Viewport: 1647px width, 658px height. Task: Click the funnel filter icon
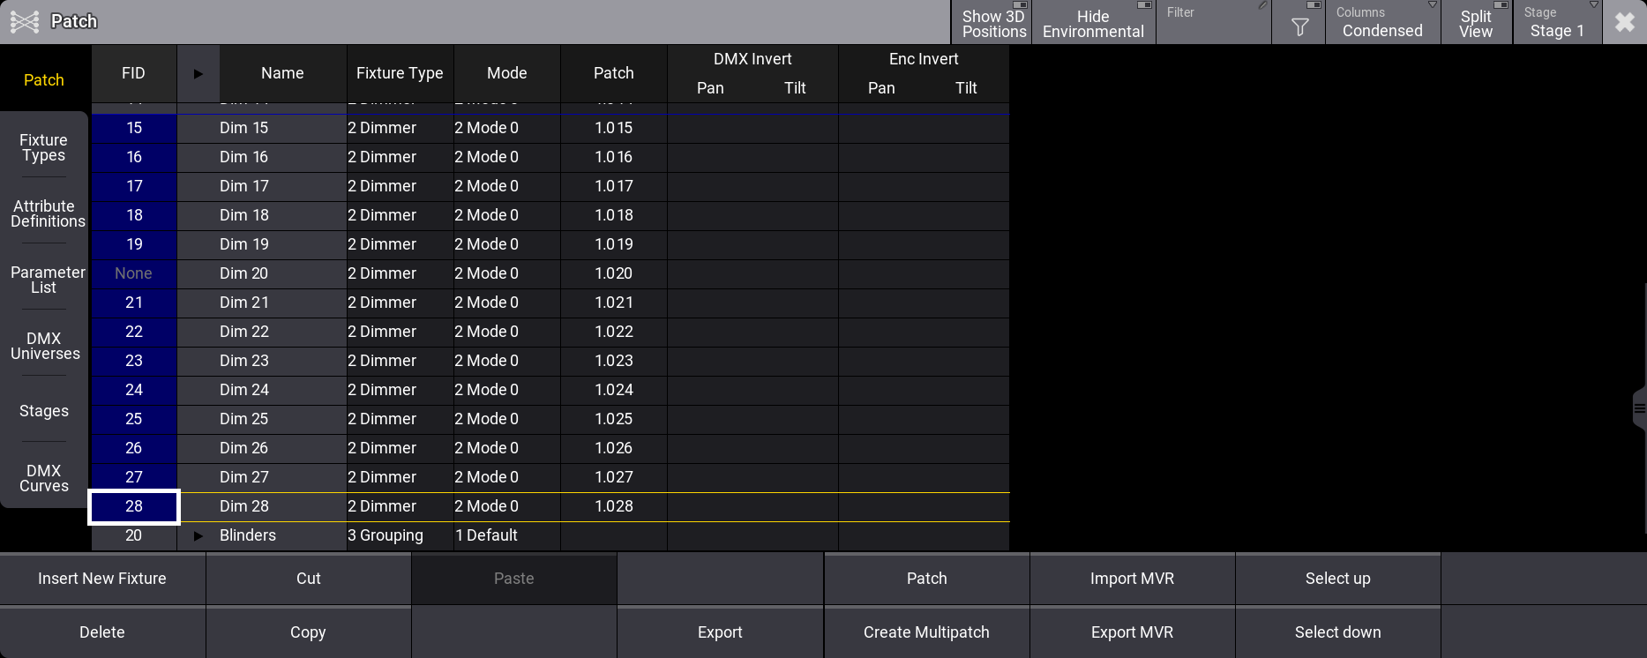(1299, 26)
